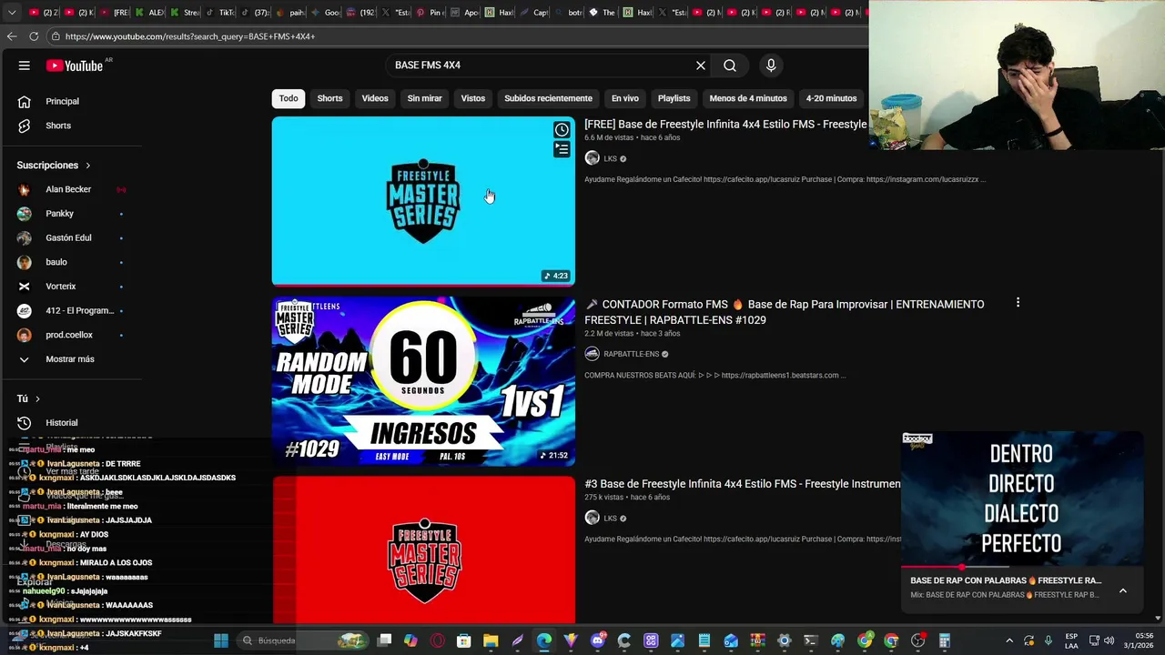Viewport: 1165px width, 655px height.
Task: Open the Windows Start button
Action: (x=220, y=640)
